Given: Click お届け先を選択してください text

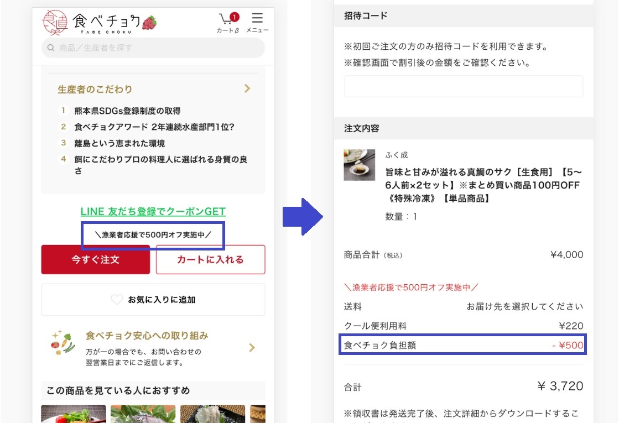Looking at the screenshot, I should pyautogui.click(x=524, y=306).
